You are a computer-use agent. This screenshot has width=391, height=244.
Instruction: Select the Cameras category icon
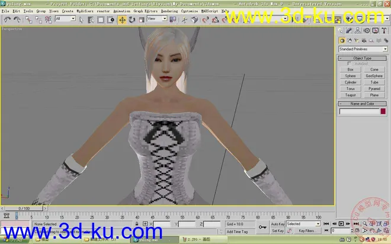point(365,40)
